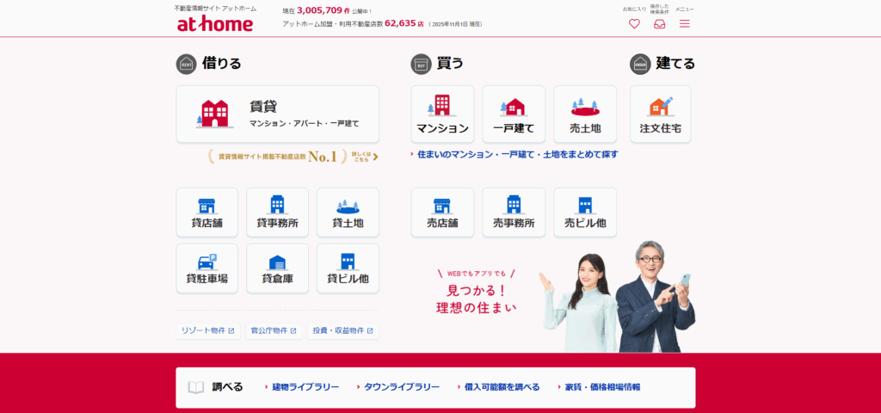Select the 売土地 land for sale tile

pyautogui.click(x=585, y=114)
